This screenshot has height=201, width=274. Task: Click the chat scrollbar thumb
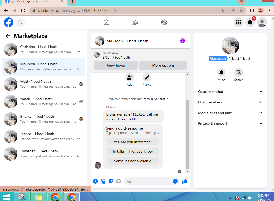[x=188, y=135]
